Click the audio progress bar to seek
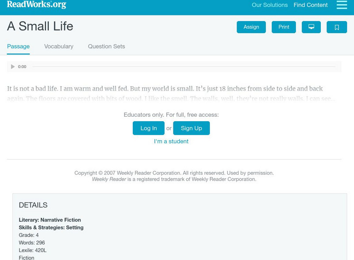 coord(186,66)
